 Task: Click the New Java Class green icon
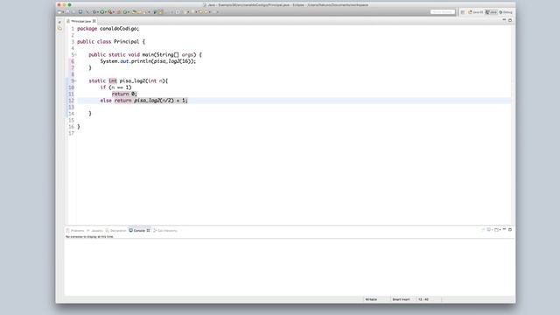[125, 12]
